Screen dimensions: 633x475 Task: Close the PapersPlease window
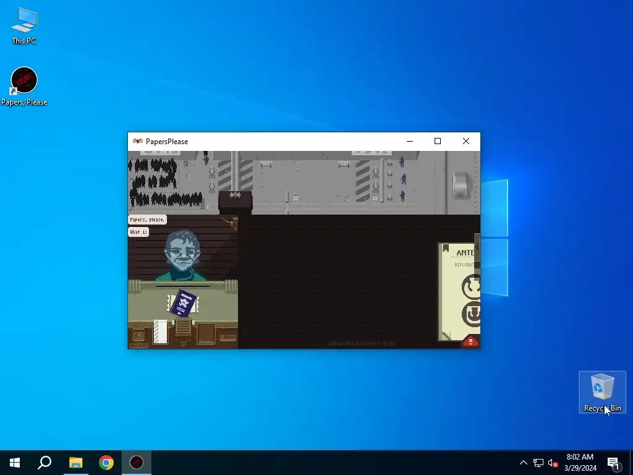[x=466, y=142]
